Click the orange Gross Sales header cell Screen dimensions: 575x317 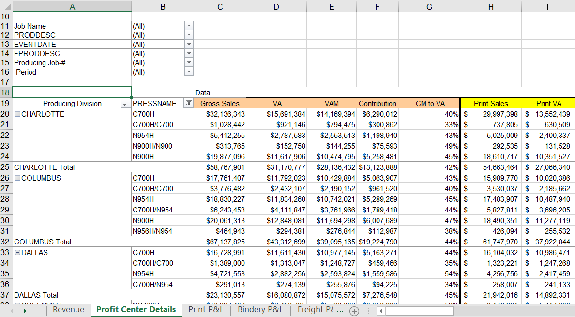click(220, 104)
